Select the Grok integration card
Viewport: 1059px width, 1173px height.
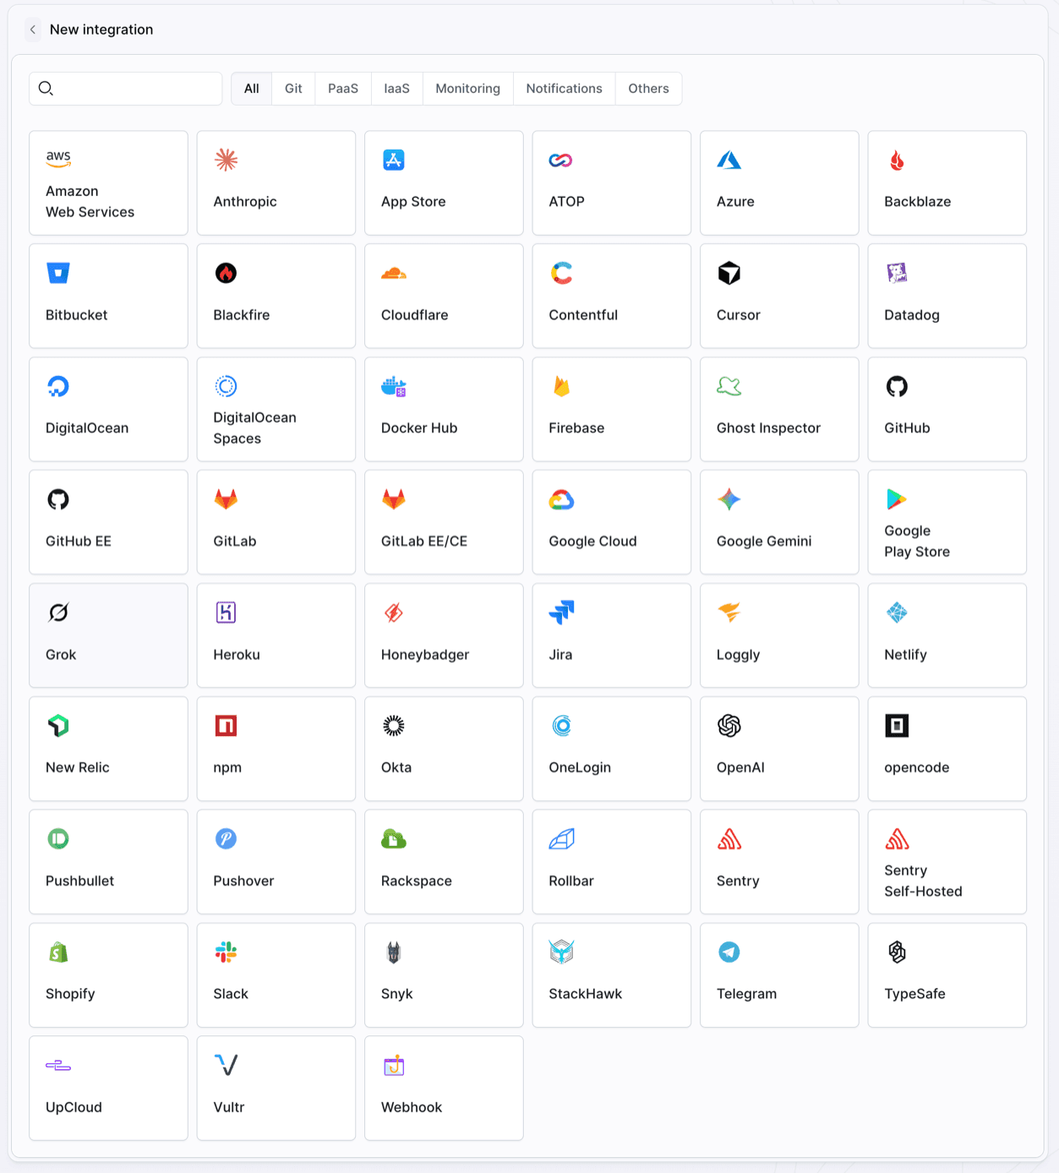pos(108,636)
